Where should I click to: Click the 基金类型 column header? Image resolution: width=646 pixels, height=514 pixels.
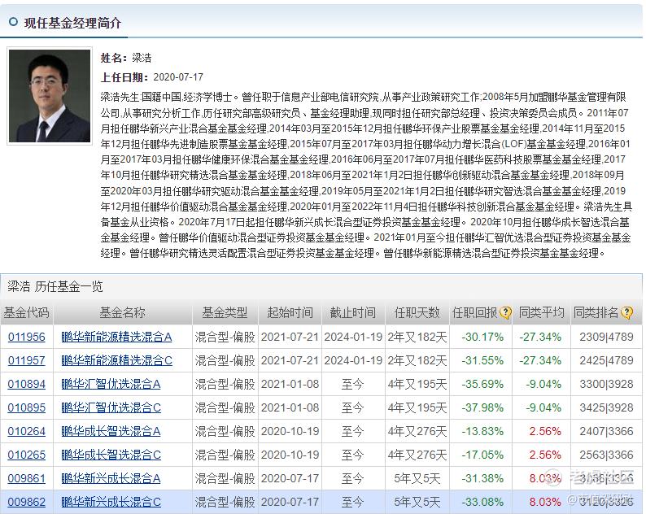(x=225, y=312)
